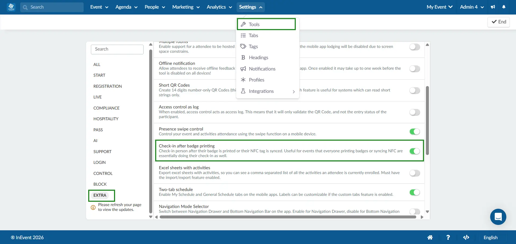
Task: Click the End button
Action: [499, 22]
